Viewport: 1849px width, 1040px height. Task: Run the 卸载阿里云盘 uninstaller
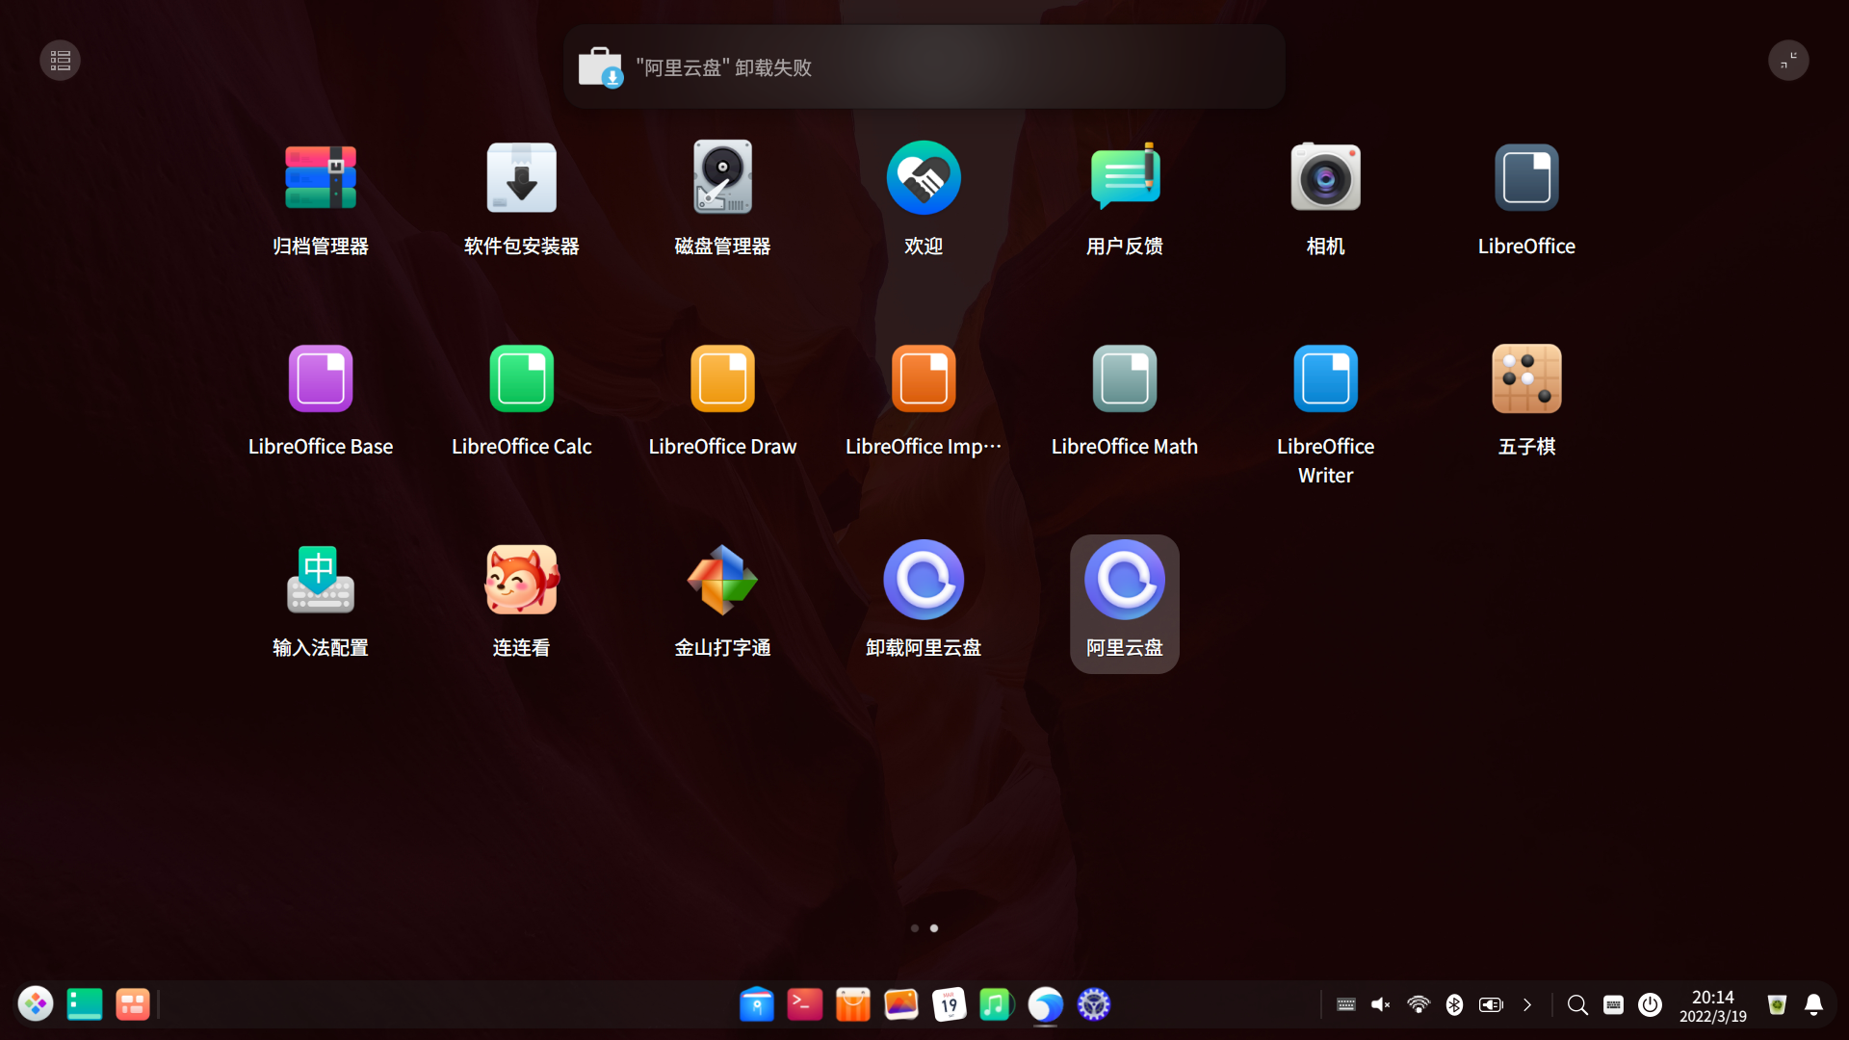coord(923,579)
